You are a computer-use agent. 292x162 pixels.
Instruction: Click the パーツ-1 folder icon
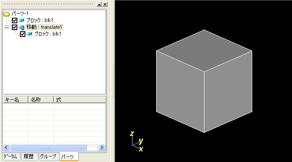click(x=6, y=14)
